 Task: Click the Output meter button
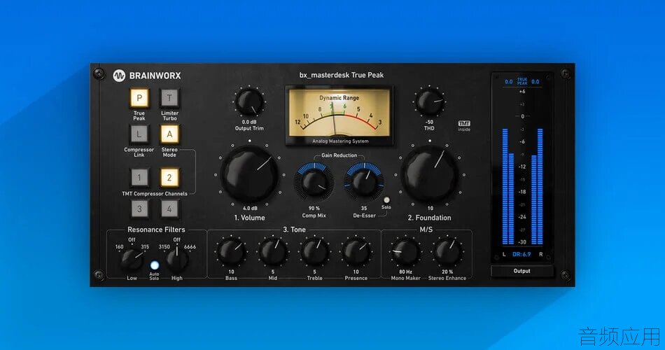(x=521, y=271)
